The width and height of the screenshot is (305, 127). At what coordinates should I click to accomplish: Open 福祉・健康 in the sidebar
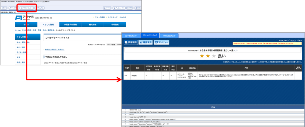pos(21,62)
